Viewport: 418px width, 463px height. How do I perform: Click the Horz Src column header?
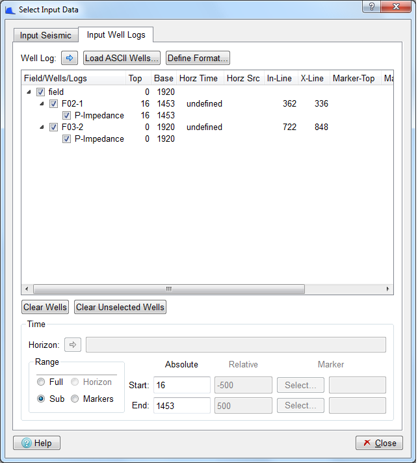(x=244, y=78)
